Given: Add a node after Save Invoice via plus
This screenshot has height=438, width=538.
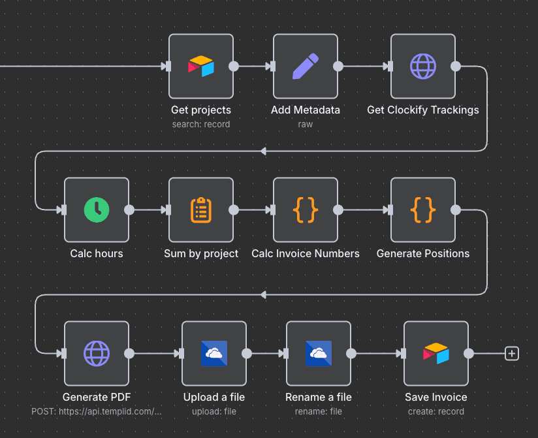Looking at the screenshot, I should click(x=512, y=354).
